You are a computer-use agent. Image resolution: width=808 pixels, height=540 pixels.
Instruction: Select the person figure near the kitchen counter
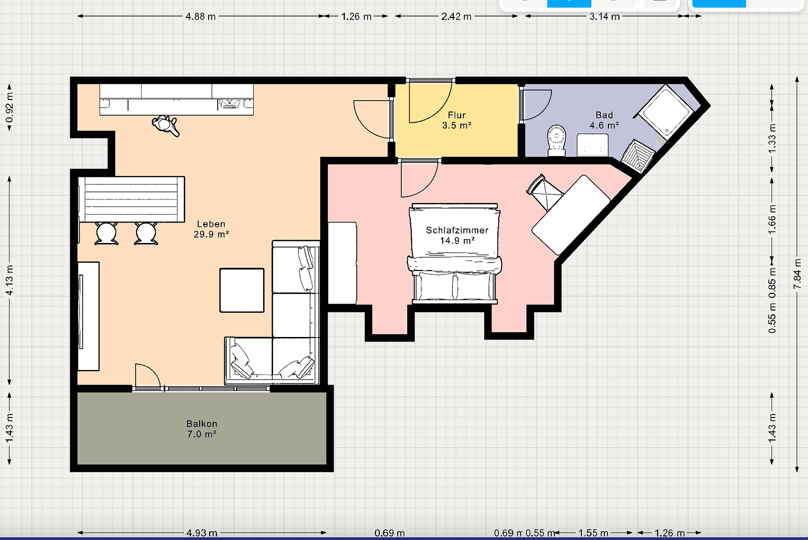tap(166, 125)
